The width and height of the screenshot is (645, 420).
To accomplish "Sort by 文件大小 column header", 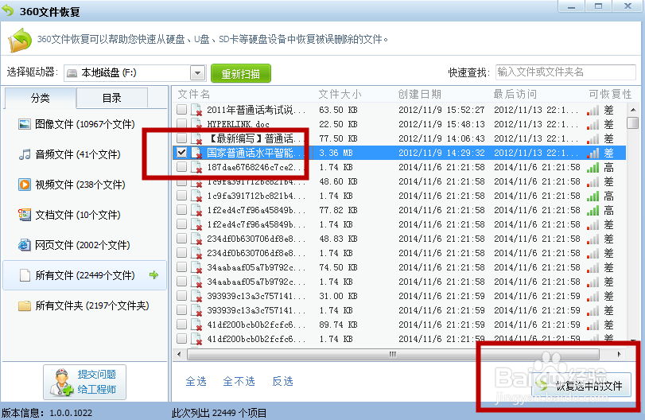I will coord(340,94).
